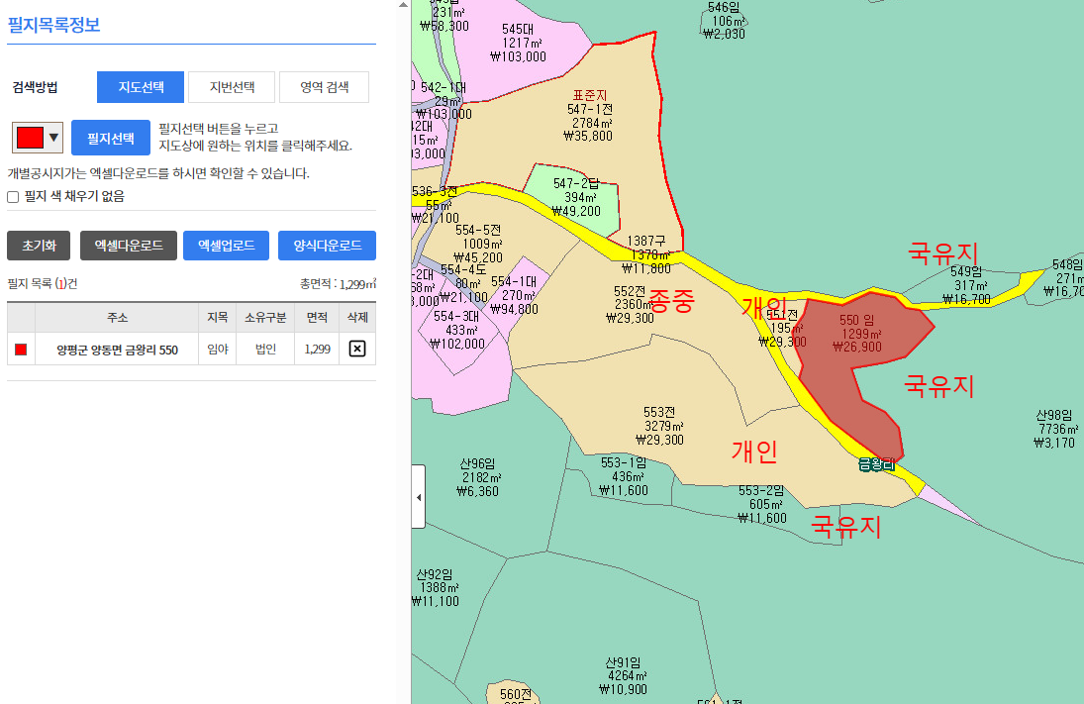The width and height of the screenshot is (1084, 704).
Task: Reset the list with the 초기화 button
Action: point(40,246)
